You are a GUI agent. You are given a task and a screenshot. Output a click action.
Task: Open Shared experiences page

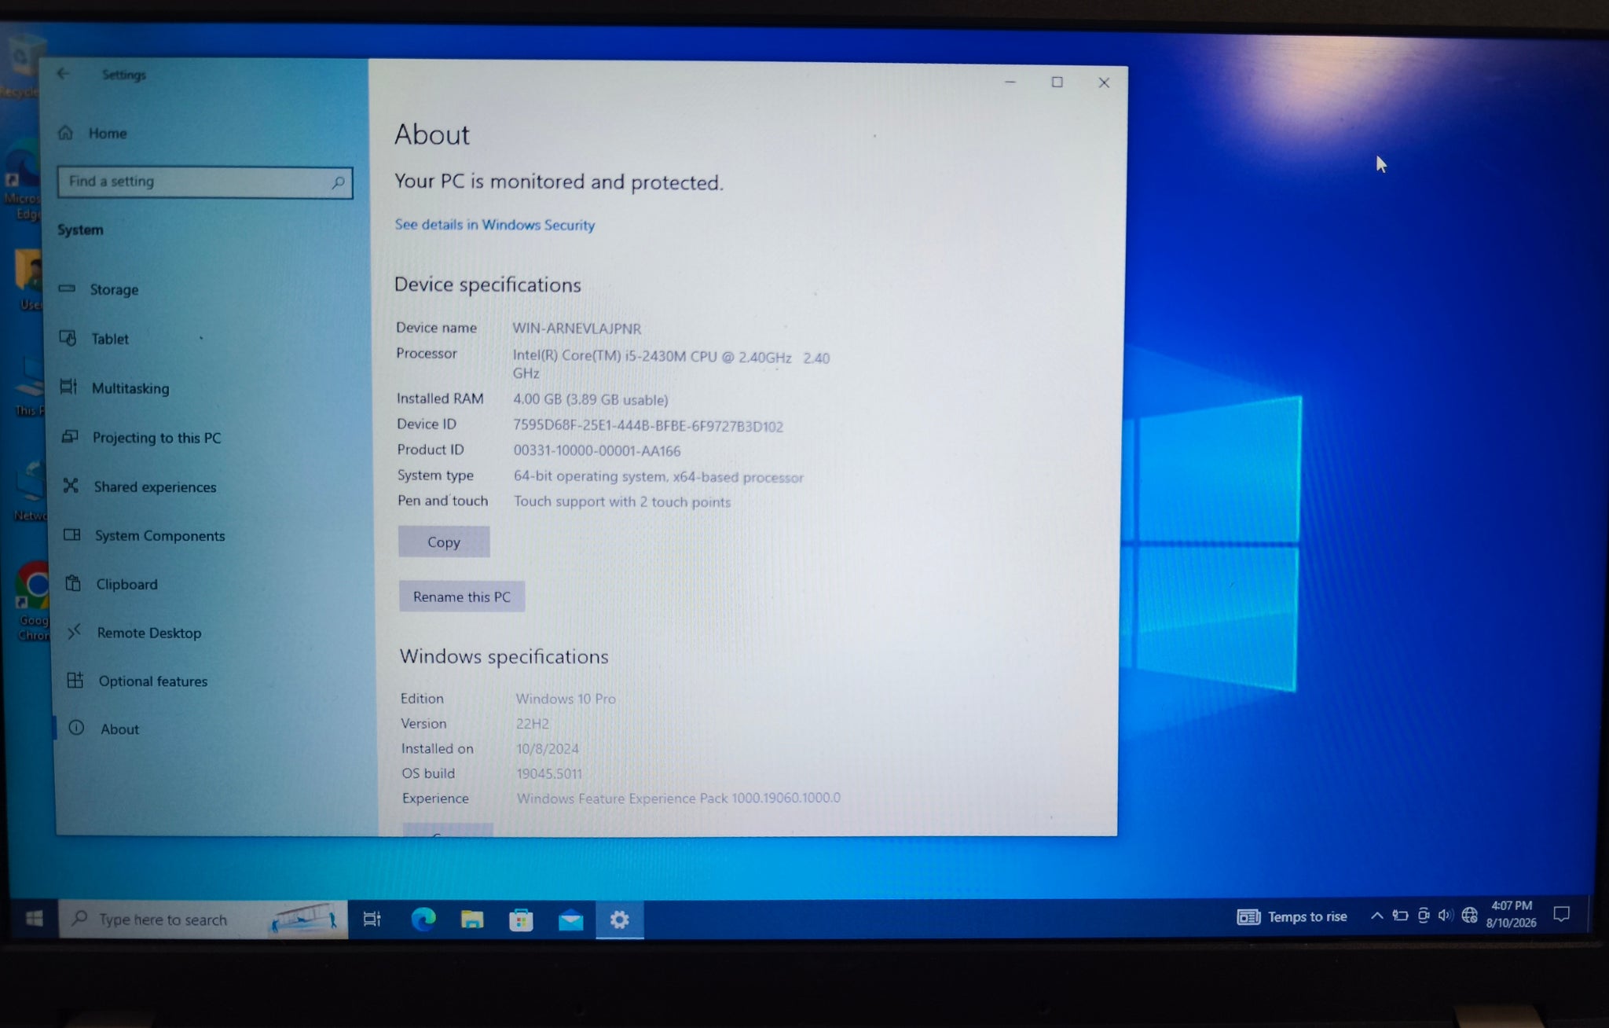pyautogui.click(x=140, y=486)
